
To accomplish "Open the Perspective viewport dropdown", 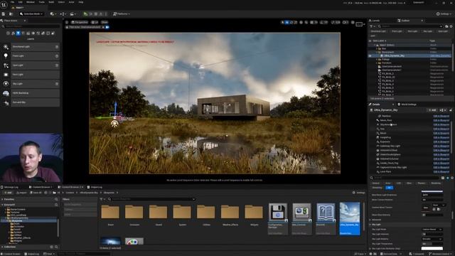I will pos(80,22).
